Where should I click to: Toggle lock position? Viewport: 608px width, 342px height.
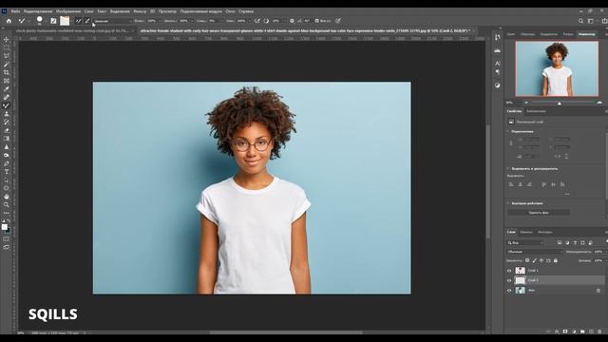pyautogui.click(x=541, y=260)
